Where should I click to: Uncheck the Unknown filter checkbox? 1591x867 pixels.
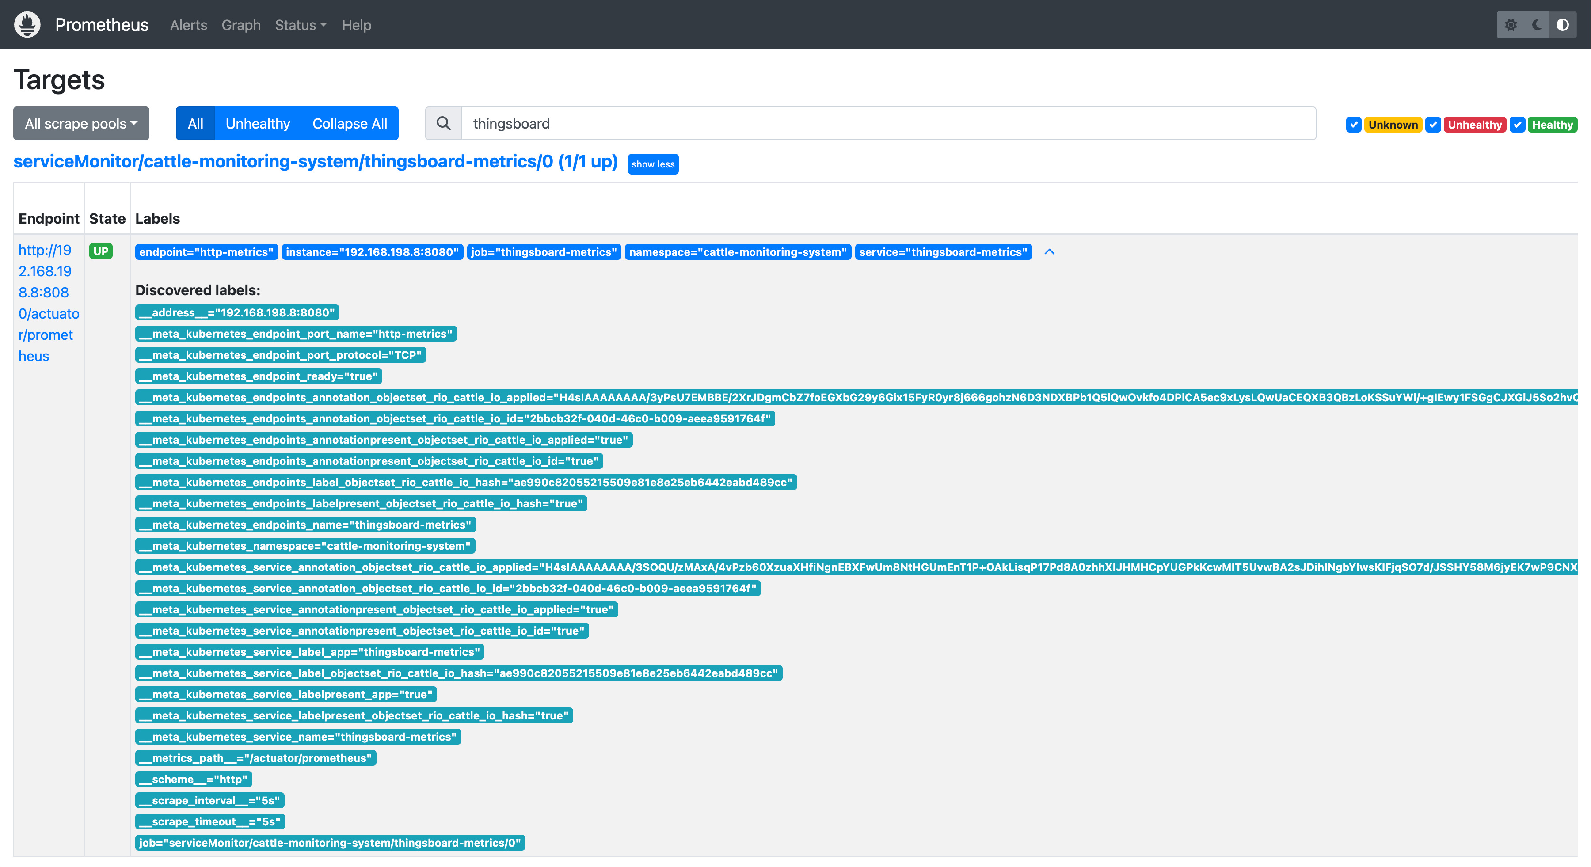pyautogui.click(x=1353, y=125)
